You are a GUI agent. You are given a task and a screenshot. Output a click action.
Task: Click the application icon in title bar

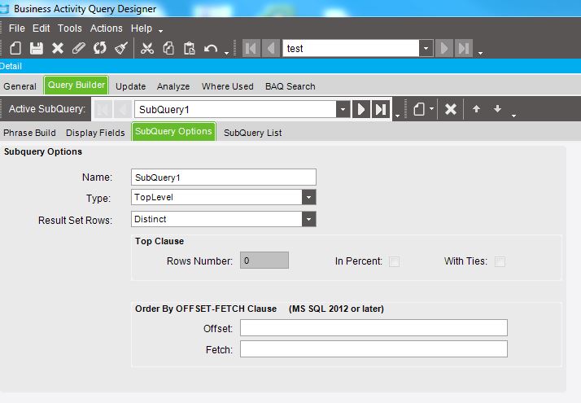[4, 8]
